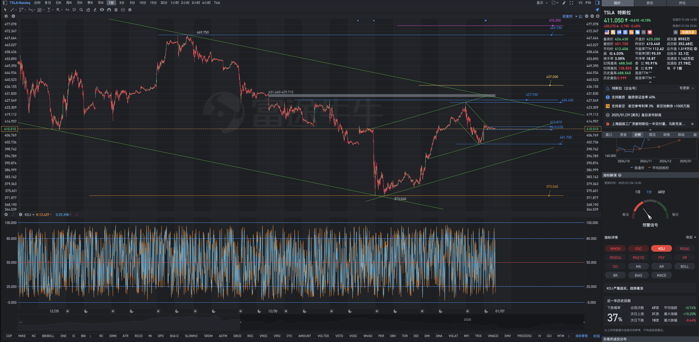
Task: Open the K:12.437 line options
Action: (x=44, y=215)
